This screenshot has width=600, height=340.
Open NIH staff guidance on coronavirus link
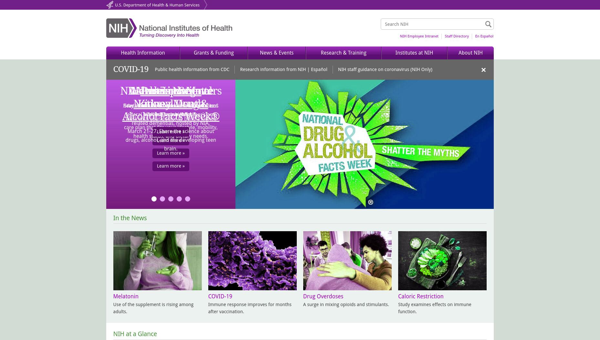coord(385,69)
